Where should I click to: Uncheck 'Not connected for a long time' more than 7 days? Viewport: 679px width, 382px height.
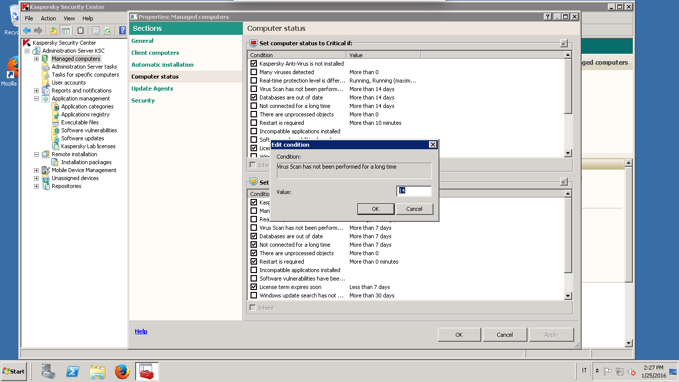pyautogui.click(x=254, y=245)
